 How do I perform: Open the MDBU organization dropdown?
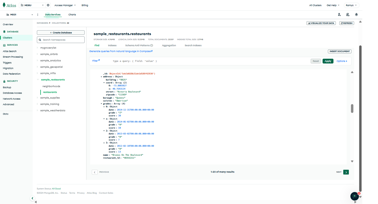point(32,5)
